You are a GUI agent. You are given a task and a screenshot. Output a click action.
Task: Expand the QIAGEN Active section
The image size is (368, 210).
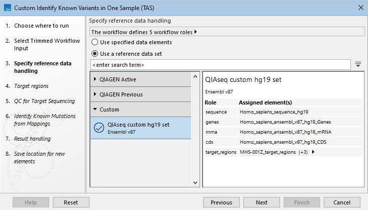[x=97, y=79]
